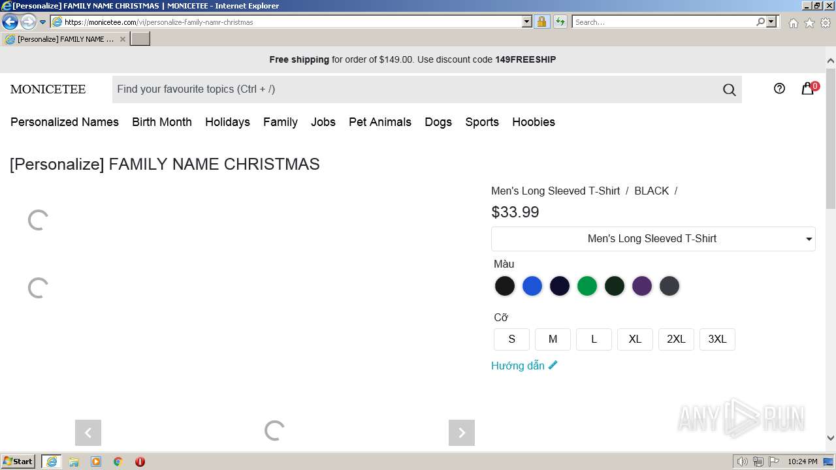The width and height of the screenshot is (836, 470).
Task: Click the Refresh page icon
Action: 560,22
